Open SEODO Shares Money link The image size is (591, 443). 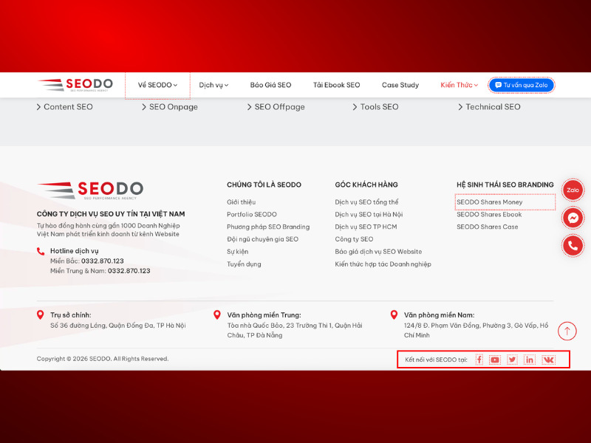(490, 202)
